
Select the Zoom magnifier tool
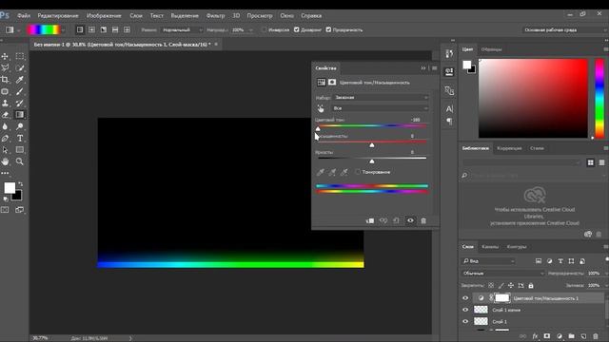[20, 161]
